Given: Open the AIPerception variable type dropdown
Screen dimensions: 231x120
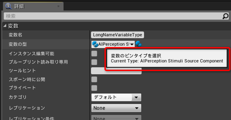Looking at the screenshot, I should click(113, 44).
